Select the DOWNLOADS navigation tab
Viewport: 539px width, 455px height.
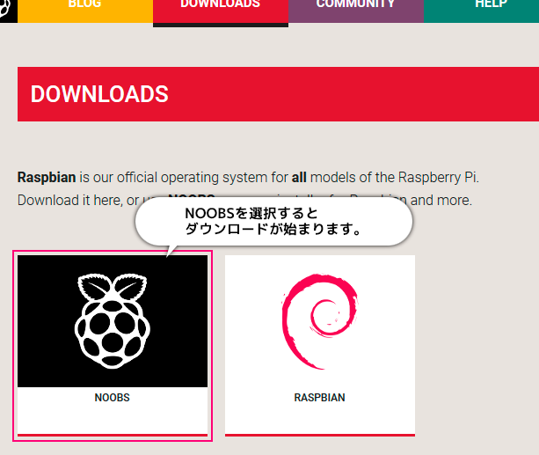[x=221, y=11]
